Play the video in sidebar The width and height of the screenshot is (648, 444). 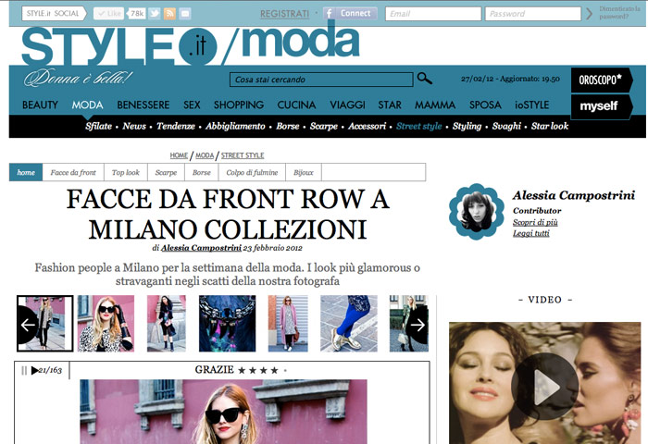pos(544,387)
